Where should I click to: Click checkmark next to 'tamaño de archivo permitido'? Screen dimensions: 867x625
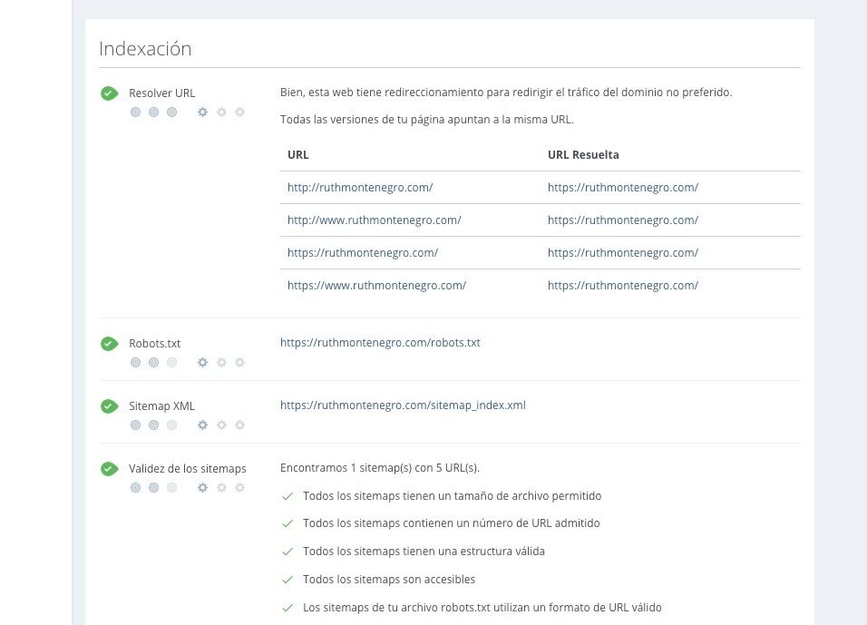click(x=287, y=496)
